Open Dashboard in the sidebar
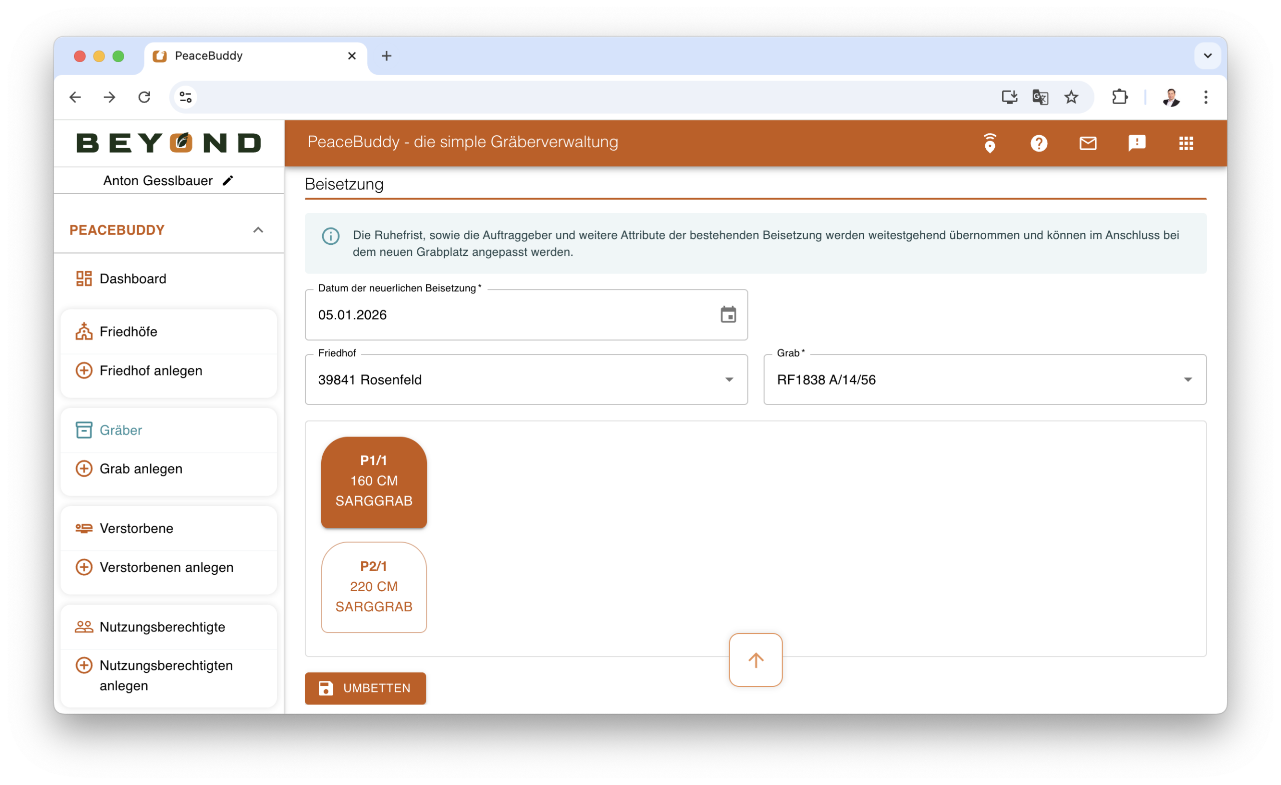Viewport: 1281px width, 785px height. tap(133, 279)
